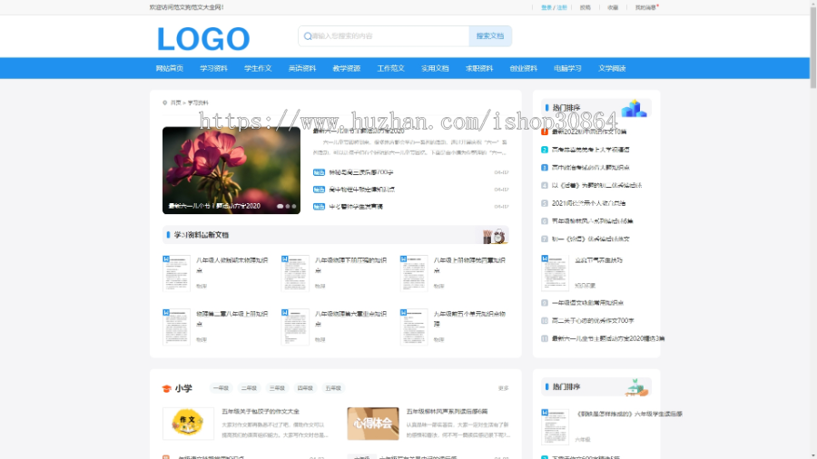Click the flower carousel banner image

pyautogui.click(x=231, y=171)
